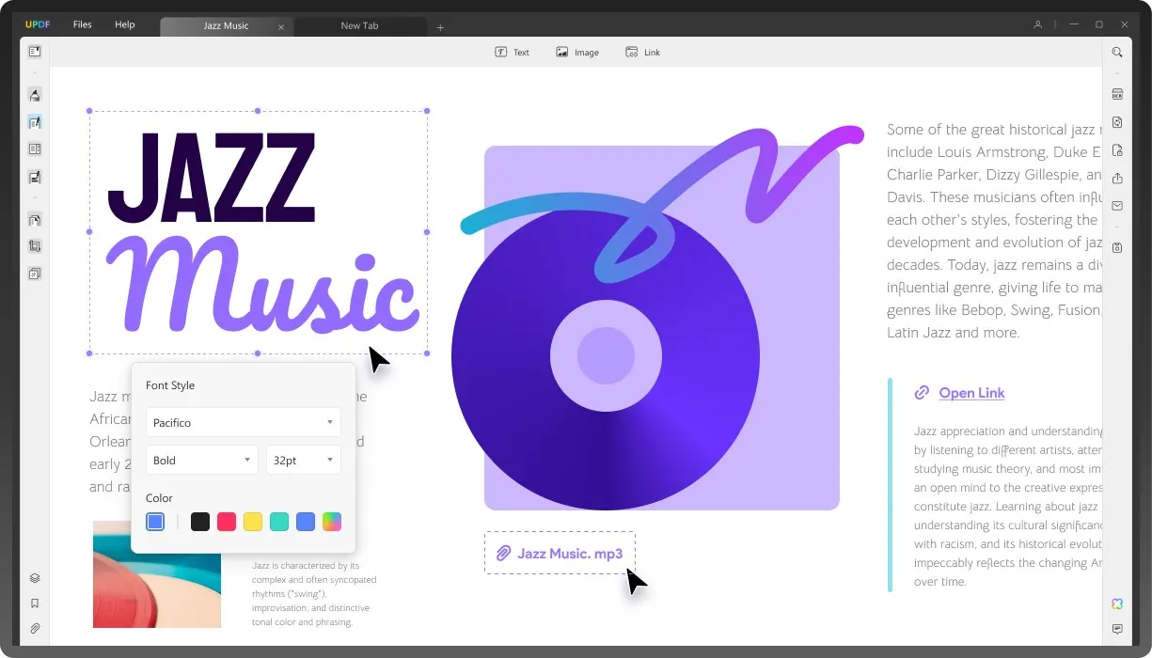The image size is (1152, 658).
Task: Open the Reader mode icon in left sidebar
Action: (35, 51)
